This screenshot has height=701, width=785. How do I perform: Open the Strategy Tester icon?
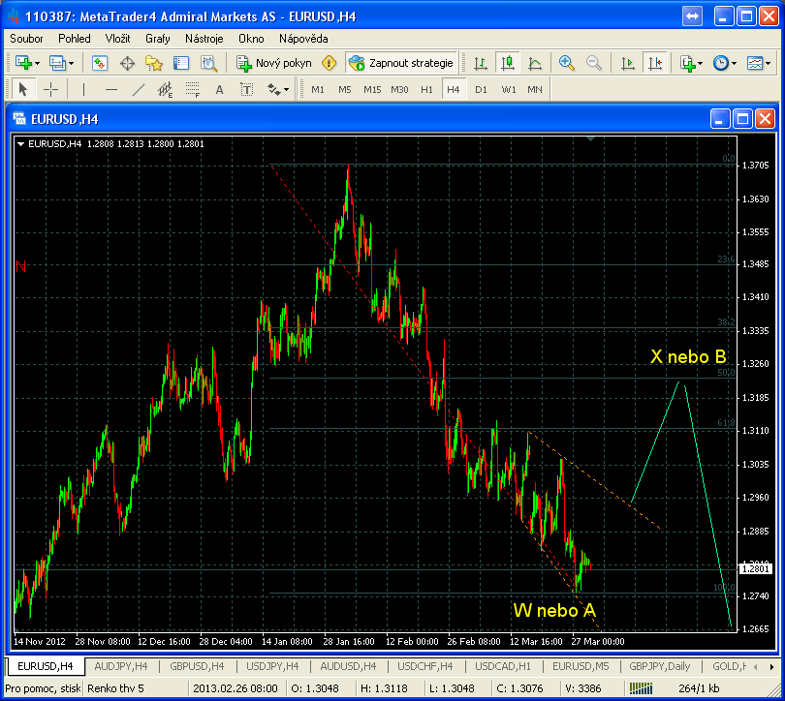point(208,63)
